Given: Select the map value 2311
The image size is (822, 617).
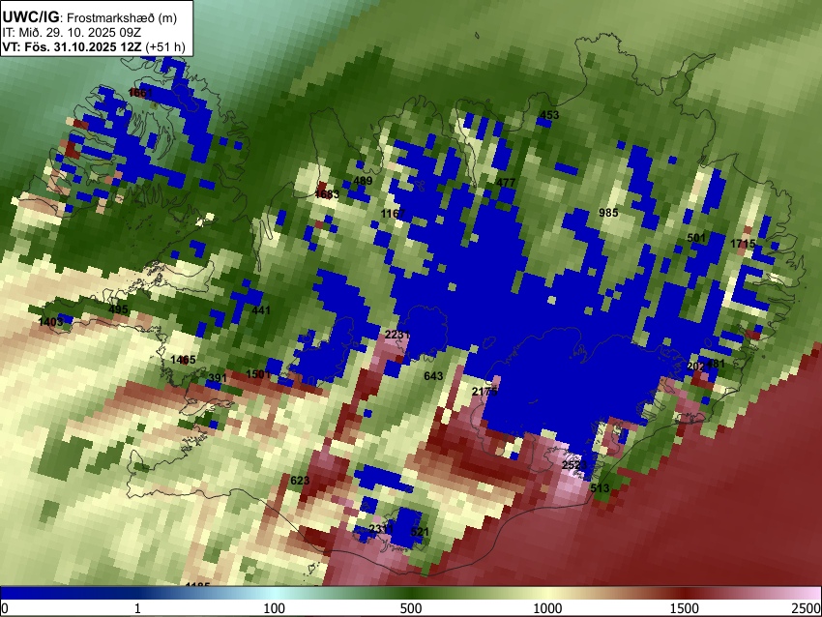Looking at the screenshot, I should coord(381,529).
